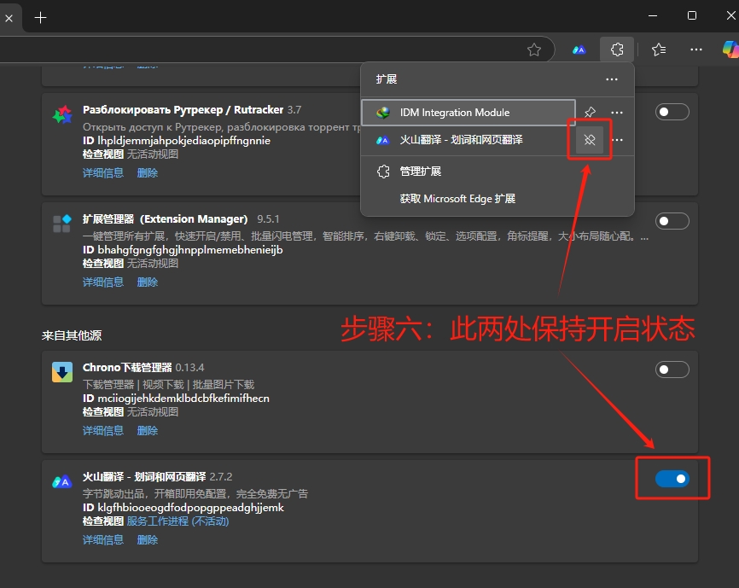
Task: Click the 火山翻译 icon on its extension card
Action: (x=62, y=481)
